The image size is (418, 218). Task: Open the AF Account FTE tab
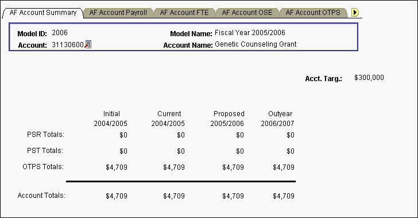[184, 13]
